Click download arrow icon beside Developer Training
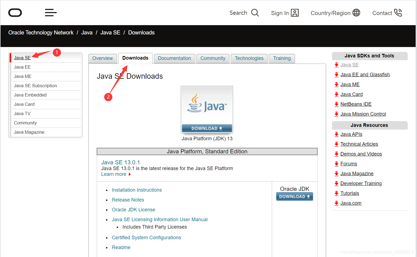417x257 pixels. [336, 183]
